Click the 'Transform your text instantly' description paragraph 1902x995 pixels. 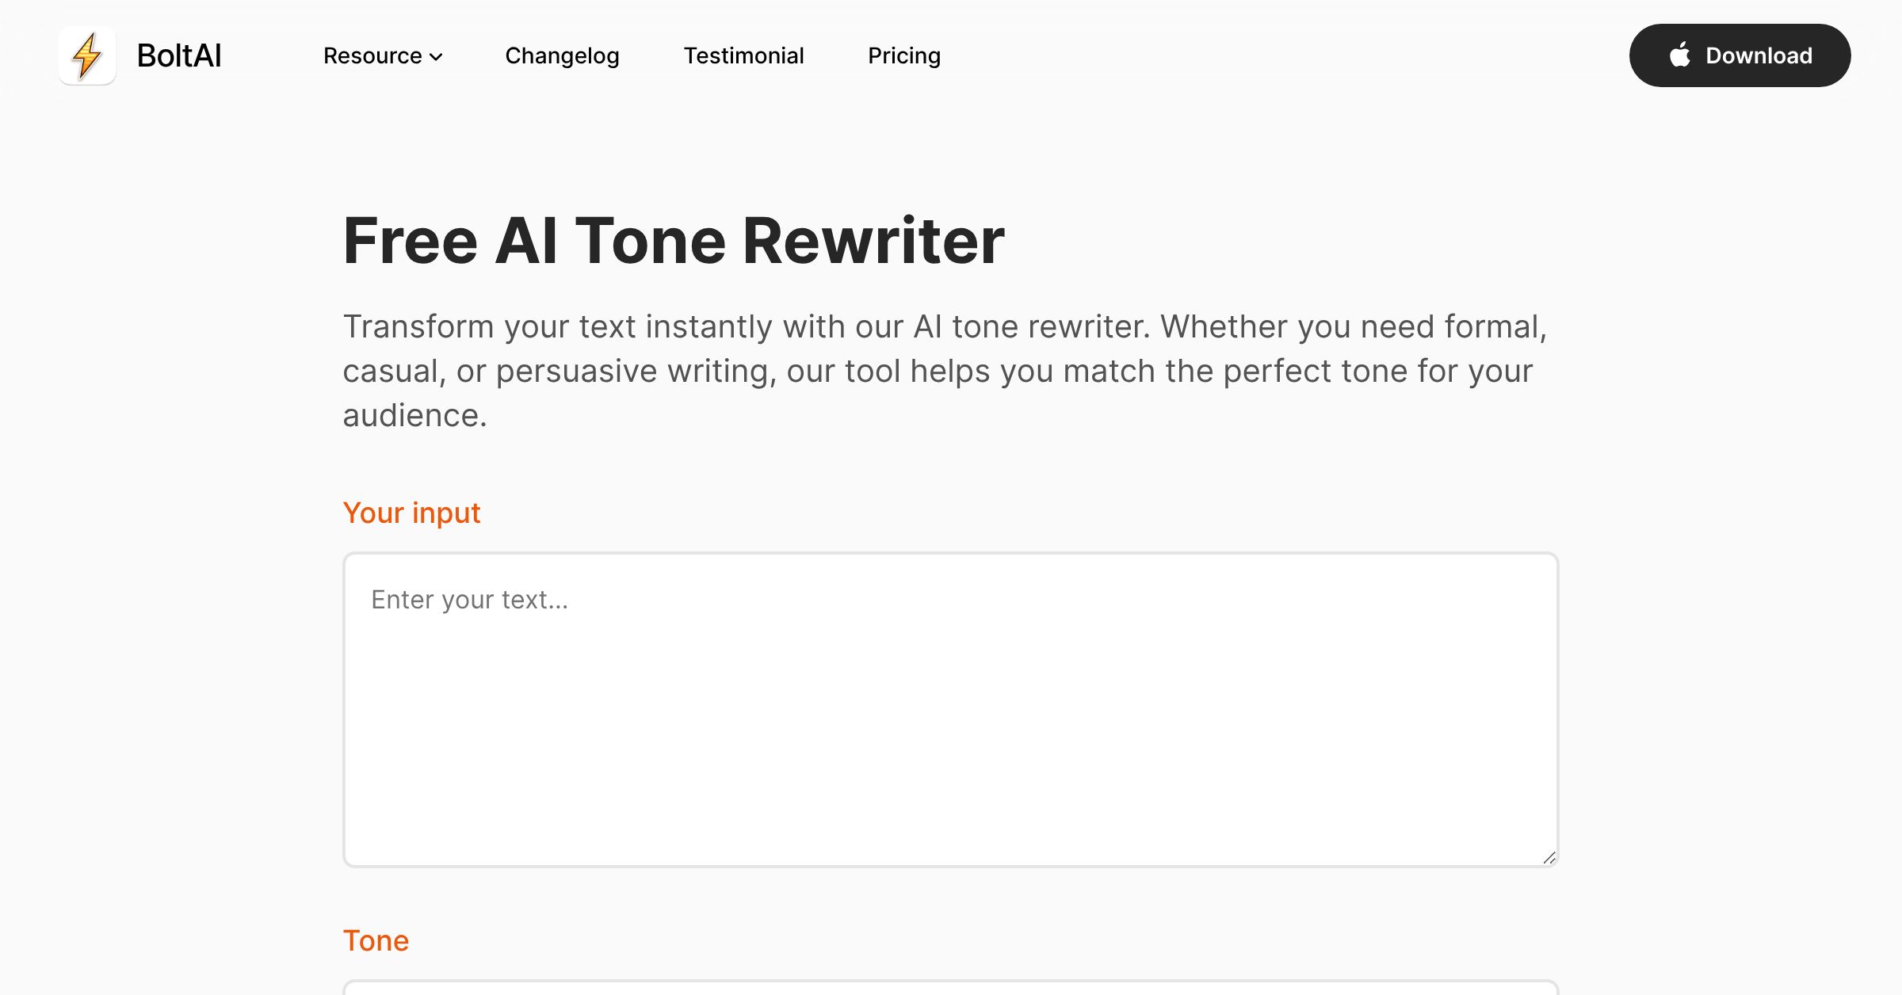tap(945, 371)
